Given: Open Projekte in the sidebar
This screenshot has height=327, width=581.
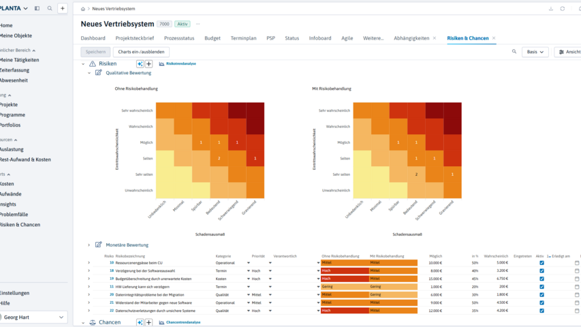Looking at the screenshot, I should pos(9,104).
